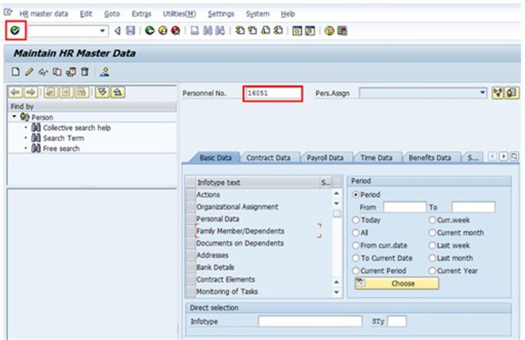Open the Pers.Assgn dropdown list
This screenshot has width=525, height=340.
482,93
